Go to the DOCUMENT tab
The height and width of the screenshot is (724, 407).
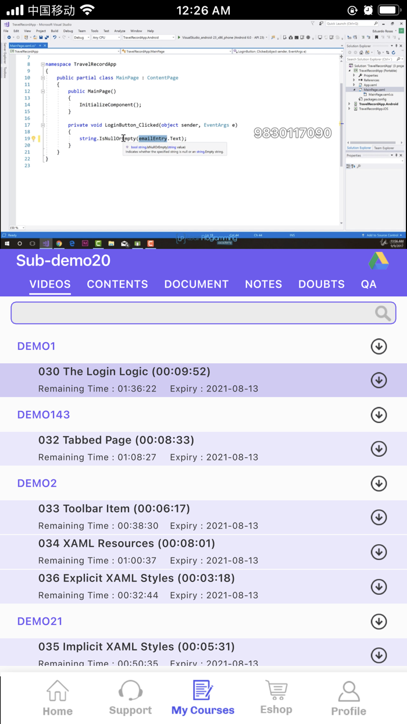[197, 284]
